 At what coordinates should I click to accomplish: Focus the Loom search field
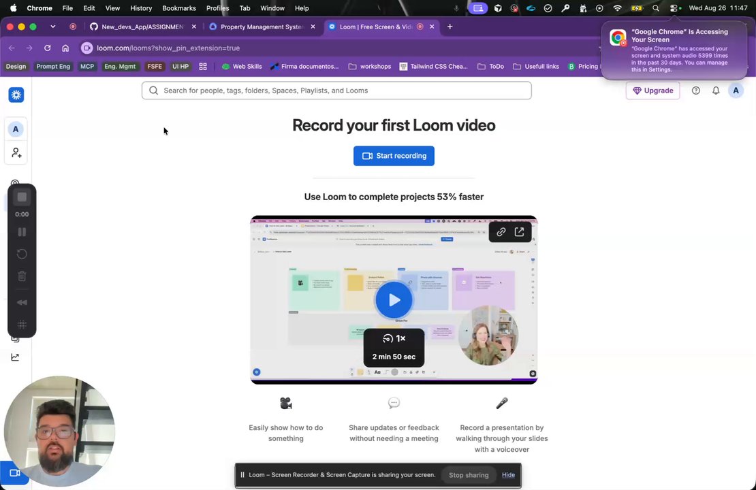[x=336, y=91]
